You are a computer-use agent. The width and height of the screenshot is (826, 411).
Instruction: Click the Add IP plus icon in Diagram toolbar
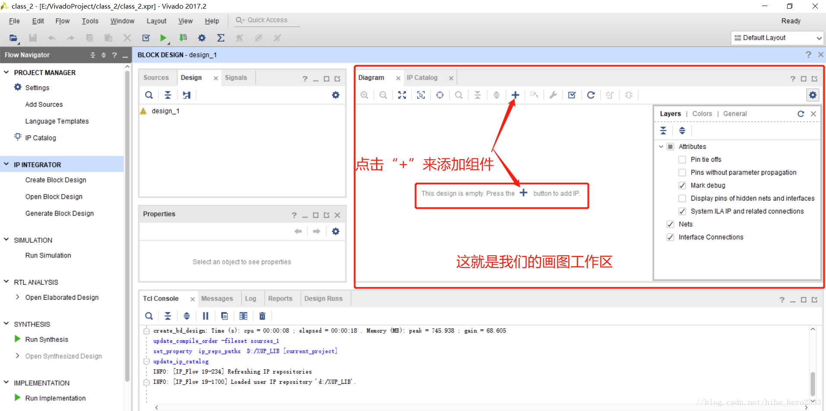tap(515, 95)
